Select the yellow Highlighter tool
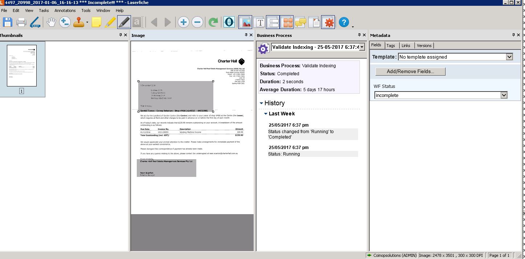The image size is (525, 259). click(110, 22)
